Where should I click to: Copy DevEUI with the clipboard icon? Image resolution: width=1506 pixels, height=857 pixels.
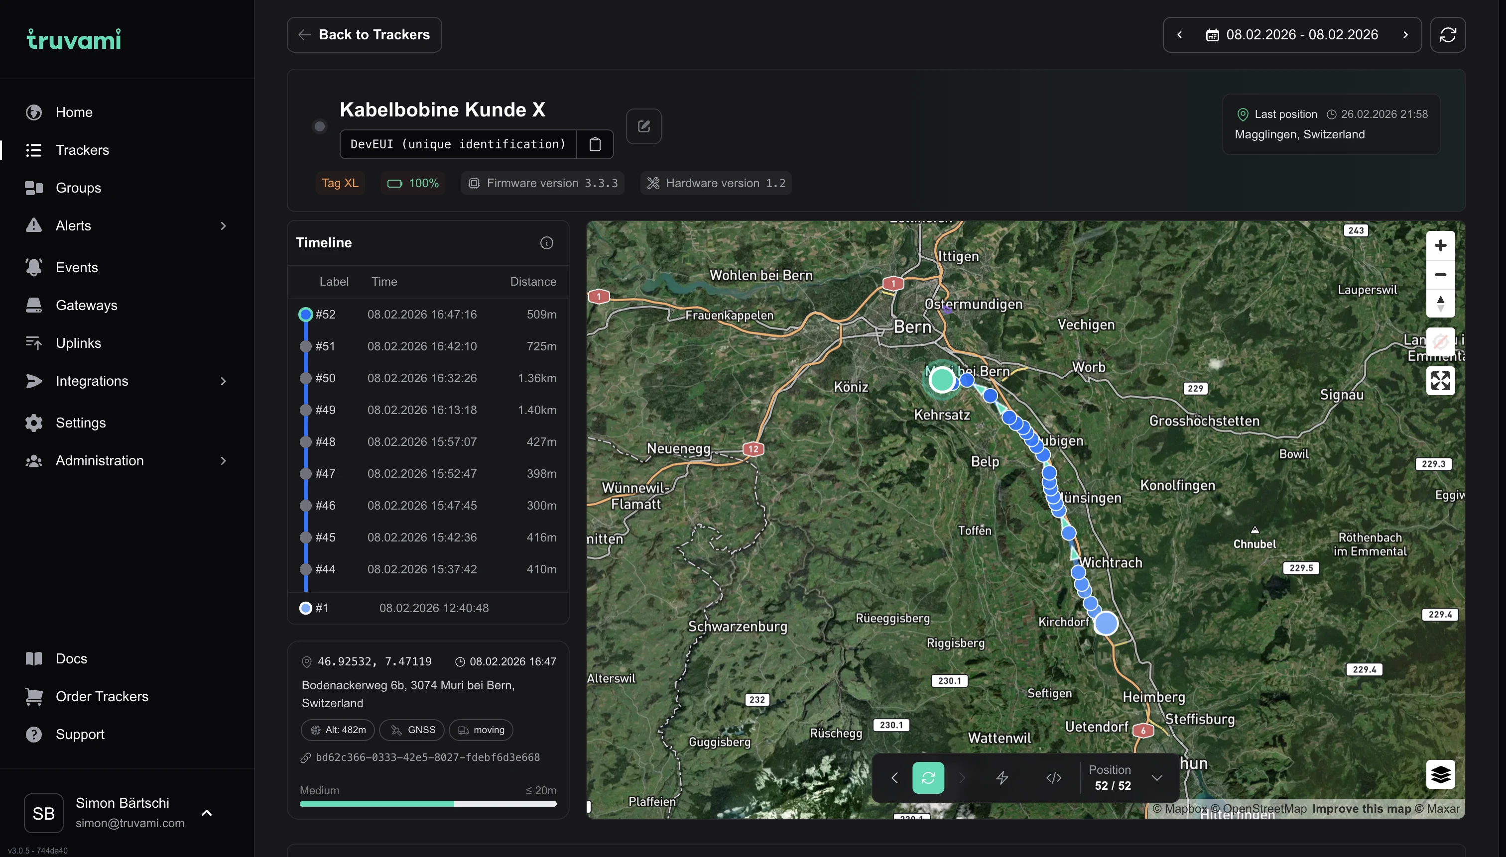pyautogui.click(x=595, y=144)
